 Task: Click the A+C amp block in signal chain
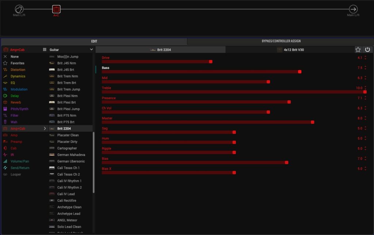[56, 9]
